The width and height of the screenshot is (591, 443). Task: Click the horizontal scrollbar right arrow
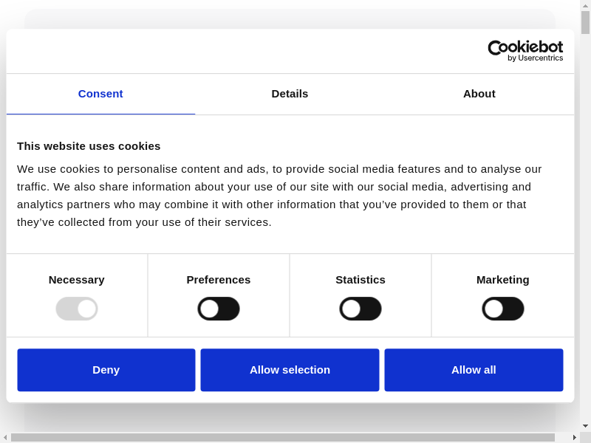click(x=575, y=437)
